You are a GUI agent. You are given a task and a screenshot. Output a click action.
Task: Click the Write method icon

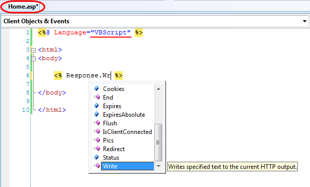coord(96,166)
